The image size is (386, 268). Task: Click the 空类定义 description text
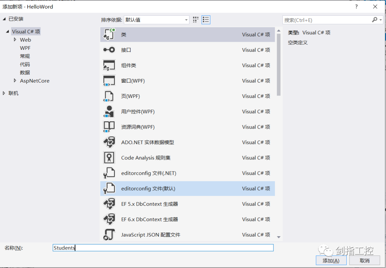pos(298,43)
